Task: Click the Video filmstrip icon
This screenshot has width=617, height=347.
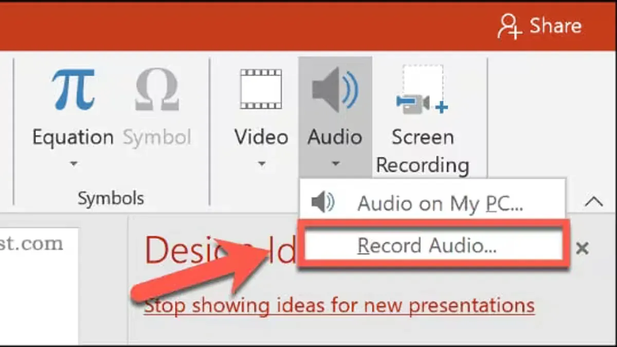Action: click(x=261, y=89)
